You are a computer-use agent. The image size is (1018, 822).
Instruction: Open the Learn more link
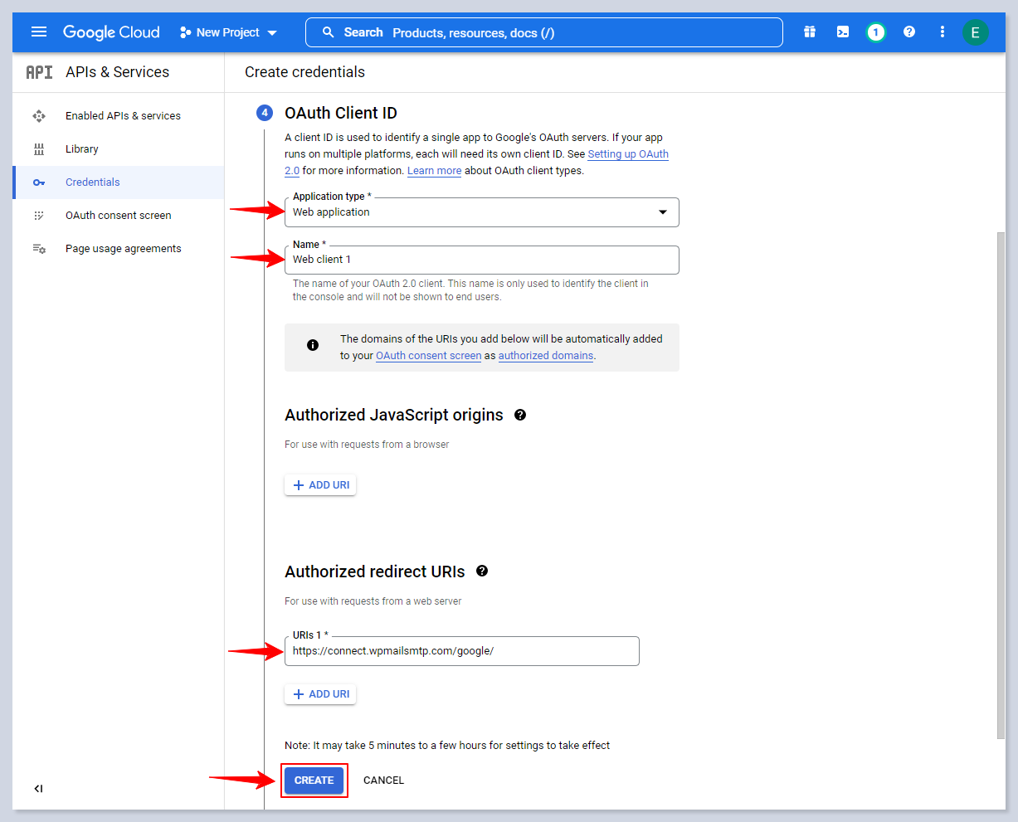pyautogui.click(x=434, y=171)
